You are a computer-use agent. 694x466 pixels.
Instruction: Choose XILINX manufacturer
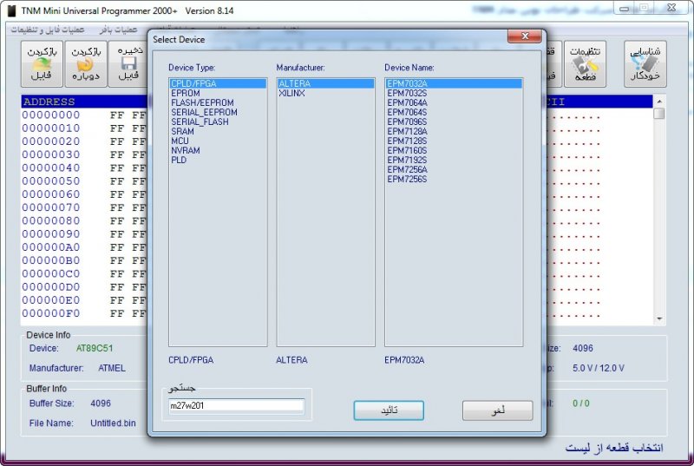click(x=291, y=94)
